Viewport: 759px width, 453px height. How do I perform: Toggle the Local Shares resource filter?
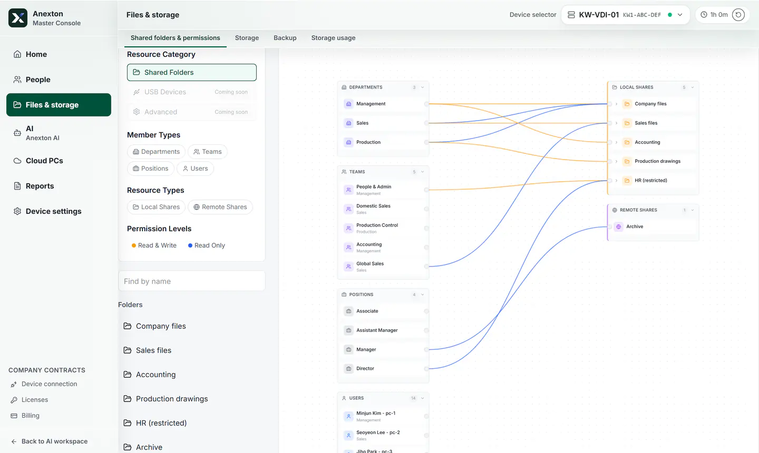pos(156,207)
